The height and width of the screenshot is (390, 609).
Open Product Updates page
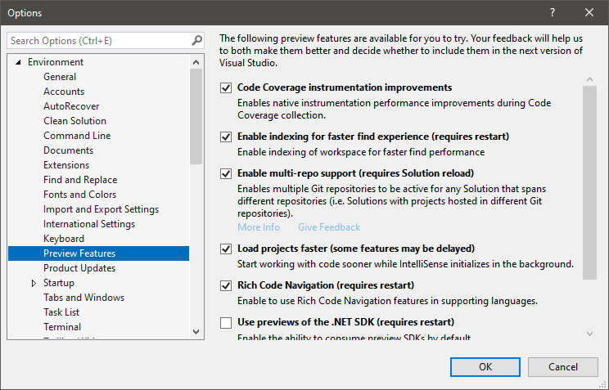point(79,268)
